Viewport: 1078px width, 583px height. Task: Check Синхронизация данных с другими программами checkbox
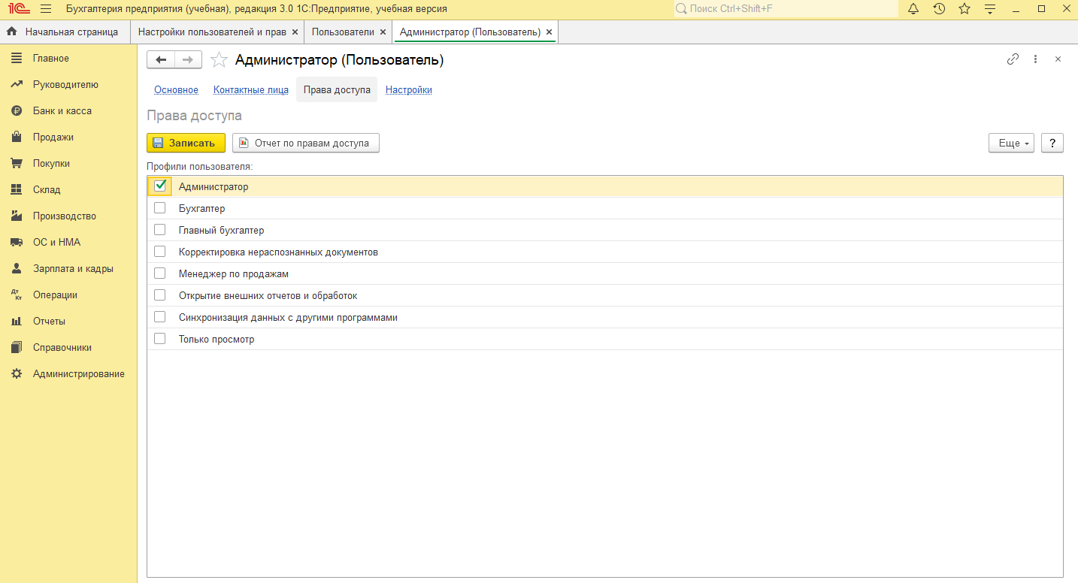(x=159, y=317)
